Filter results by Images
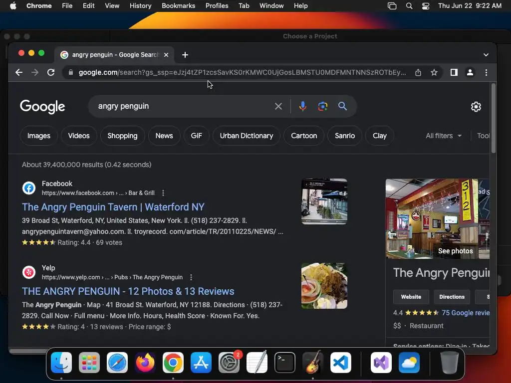Viewport: 511px width, 383px height. [39, 136]
